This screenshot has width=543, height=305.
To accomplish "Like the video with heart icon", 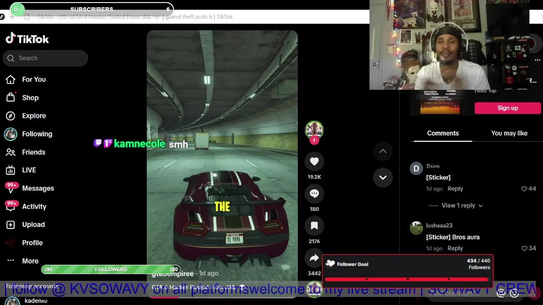I will point(314,161).
